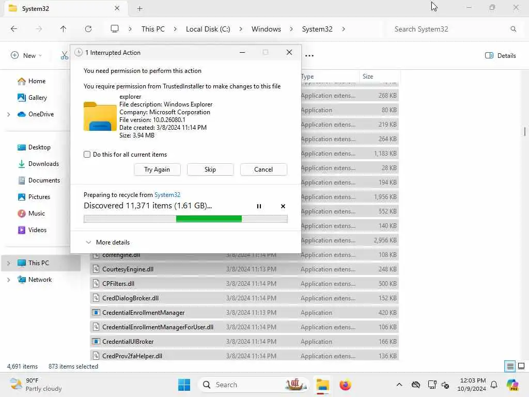The height and width of the screenshot is (397, 529).
Task: Open the Details pane
Action: click(x=500, y=56)
